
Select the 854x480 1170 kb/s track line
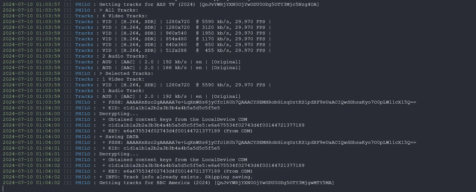(137, 39)
